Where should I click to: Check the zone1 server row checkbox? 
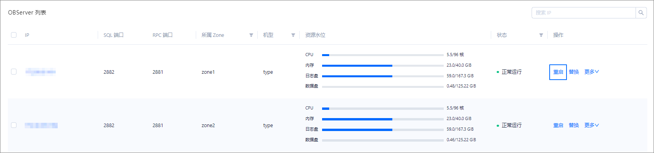coord(14,72)
